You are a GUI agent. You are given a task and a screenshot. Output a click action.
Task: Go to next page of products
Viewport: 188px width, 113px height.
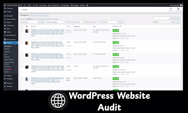tap(176, 22)
